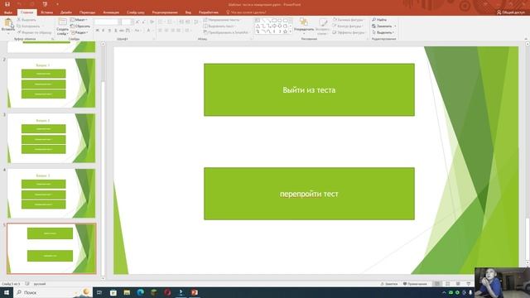Open the Arrange (Упорядочить) icon

coord(304,22)
